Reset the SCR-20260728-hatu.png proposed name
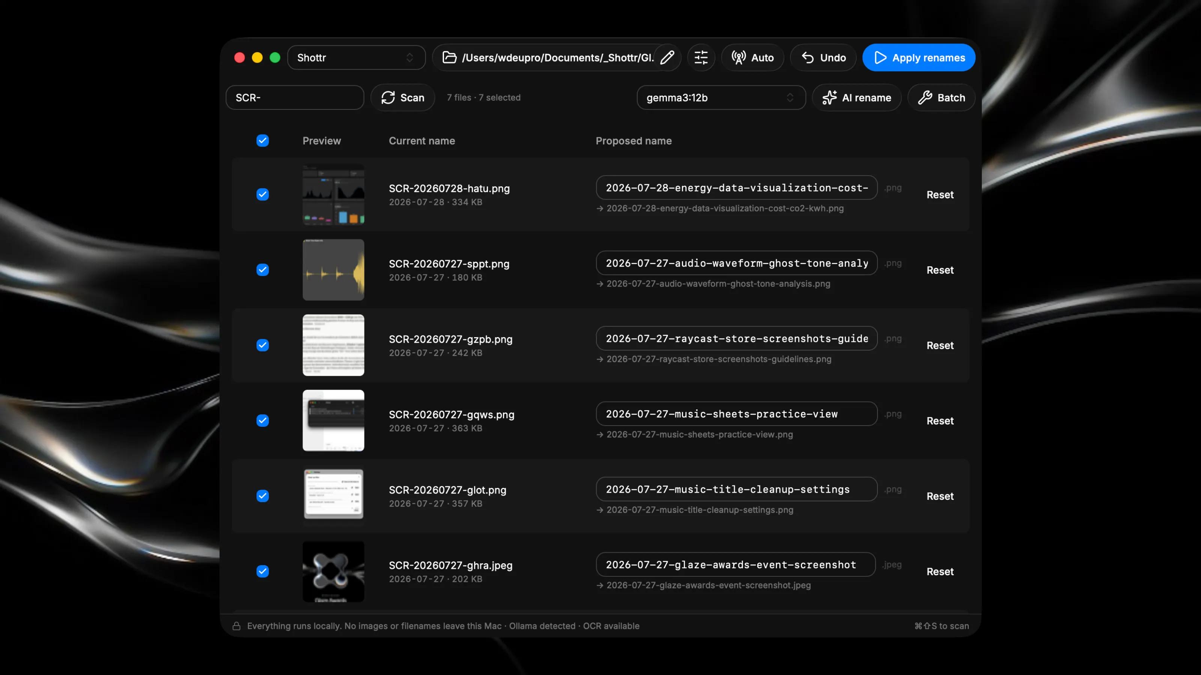The height and width of the screenshot is (675, 1201). (x=940, y=195)
